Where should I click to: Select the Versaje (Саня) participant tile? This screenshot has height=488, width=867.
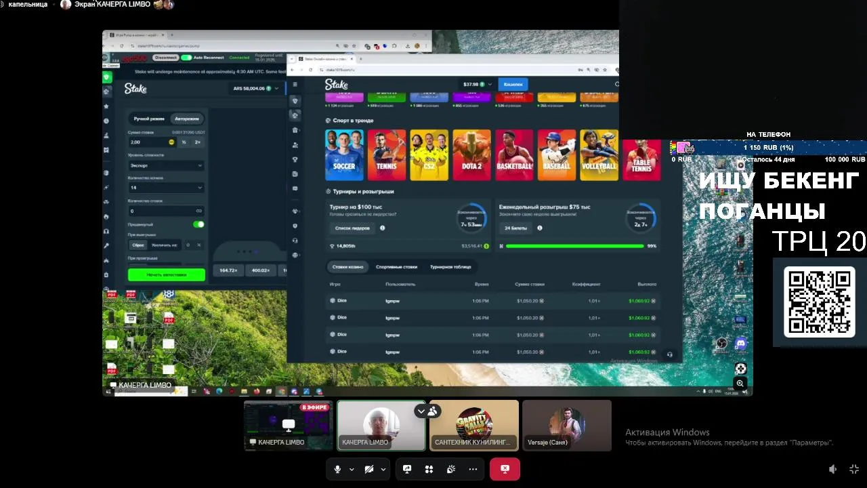[x=567, y=425]
